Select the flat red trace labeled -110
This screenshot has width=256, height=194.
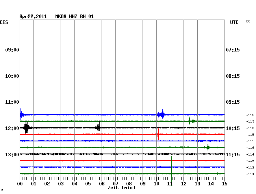click(122, 161)
